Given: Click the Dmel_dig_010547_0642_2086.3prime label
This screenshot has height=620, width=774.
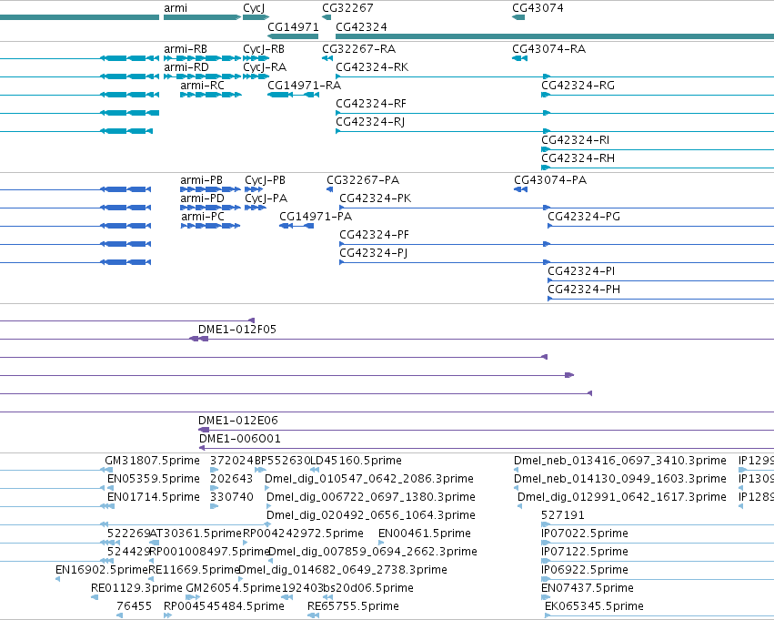Looking at the screenshot, I should [x=369, y=479].
